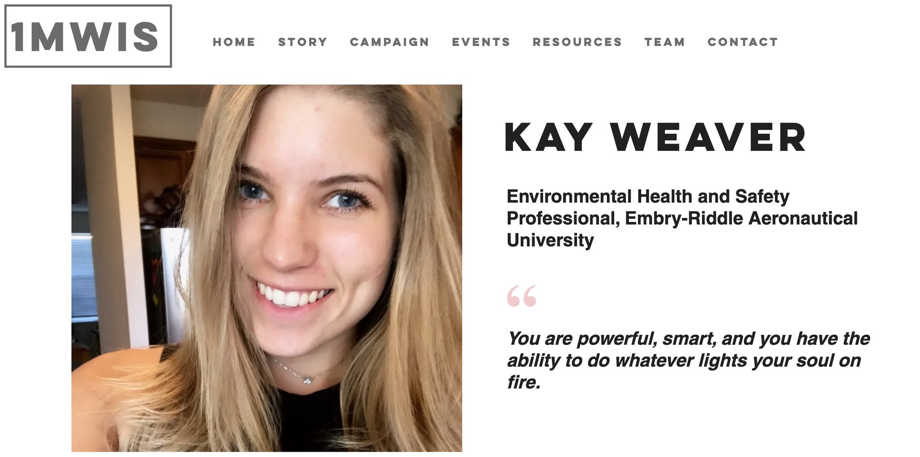920x457 pixels.
Task: Click 'Embry-Riddle Aeronautical' in the job title
Action: click(x=741, y=218)
